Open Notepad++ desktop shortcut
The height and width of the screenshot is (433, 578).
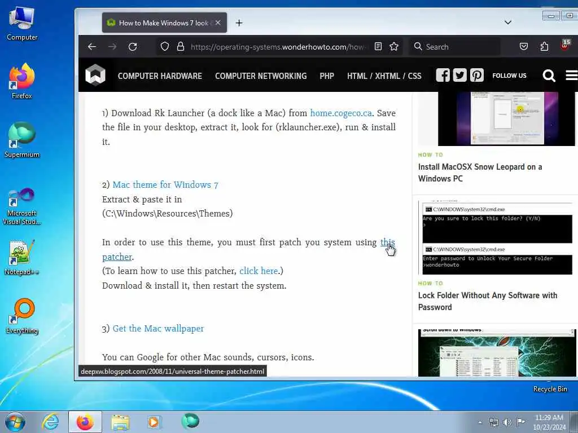click(22, 258)
